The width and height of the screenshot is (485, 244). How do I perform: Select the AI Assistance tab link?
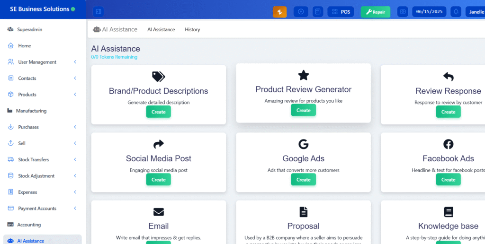click(161, 29)
